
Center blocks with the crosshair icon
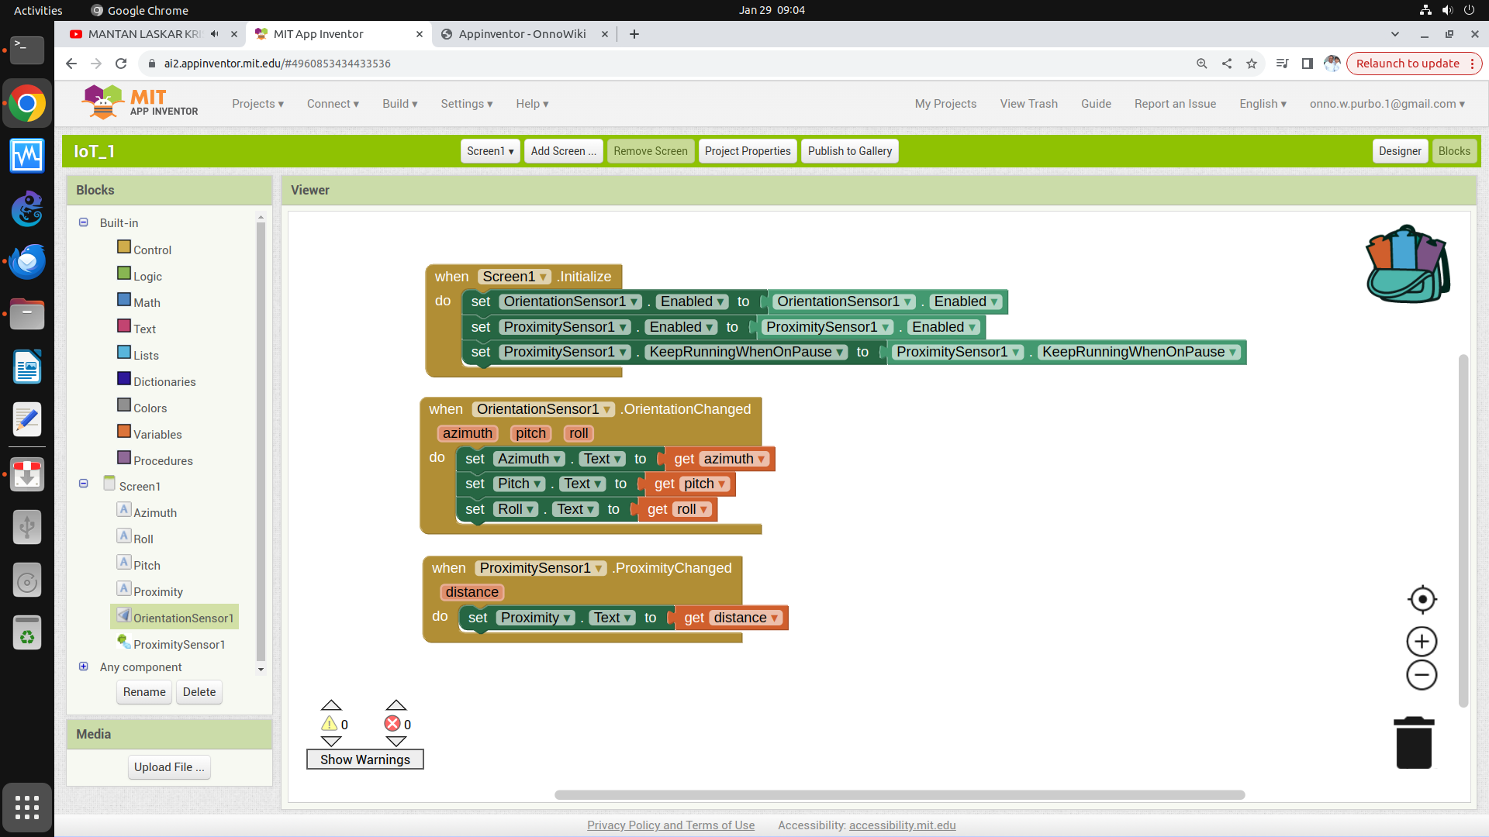point(1422,599)
